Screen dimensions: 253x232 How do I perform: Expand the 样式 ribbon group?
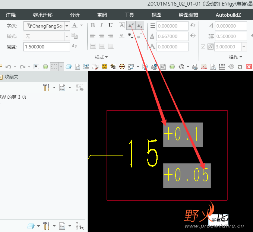pos(101,57)
